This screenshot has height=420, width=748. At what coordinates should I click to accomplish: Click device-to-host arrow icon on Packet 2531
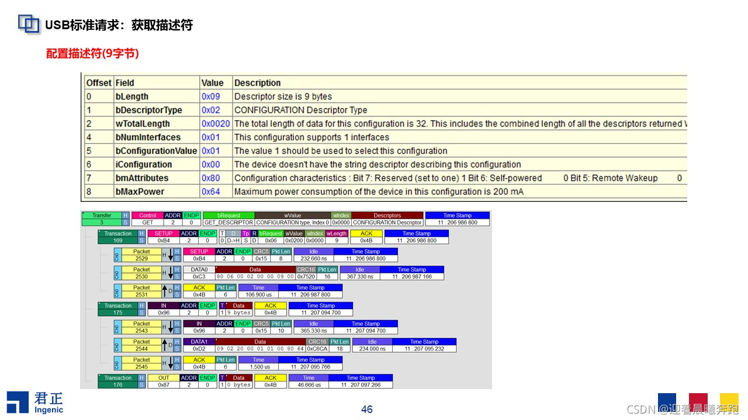167,291
